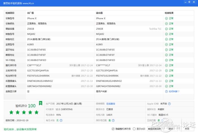Click the first green rating star
This screenshot has width=198, height=135.
coord(11,112)
